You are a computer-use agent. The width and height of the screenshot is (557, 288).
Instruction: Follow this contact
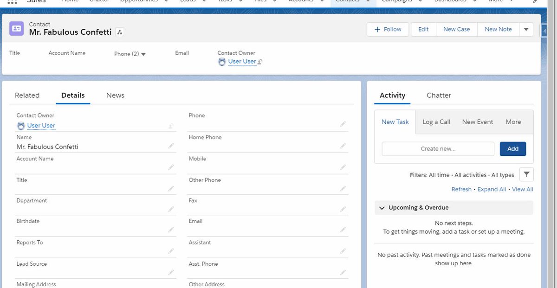(x=388, y=29)
